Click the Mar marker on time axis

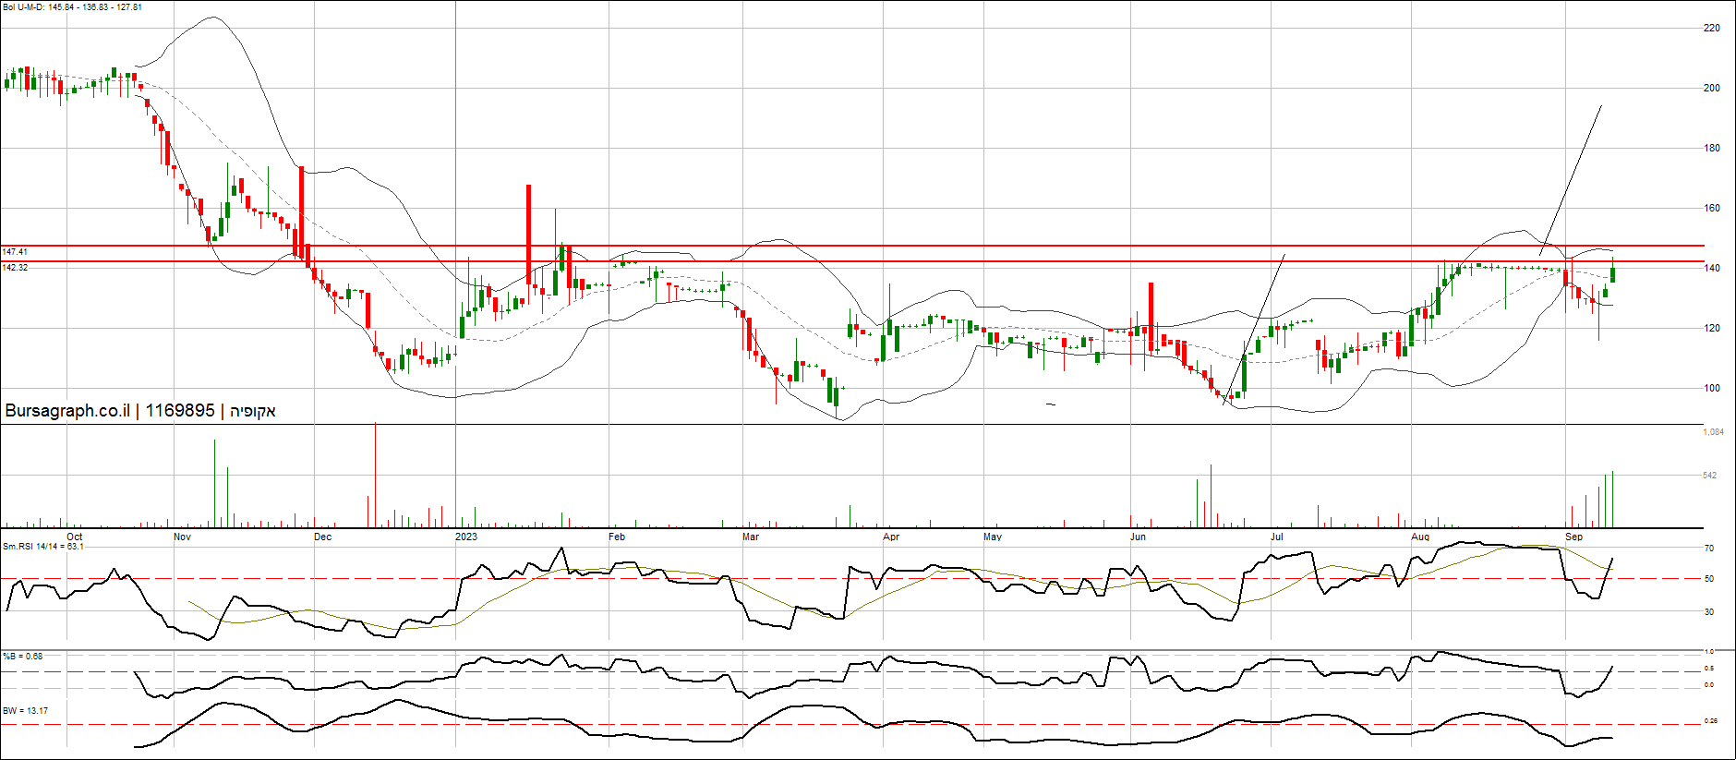coord(750,537)
